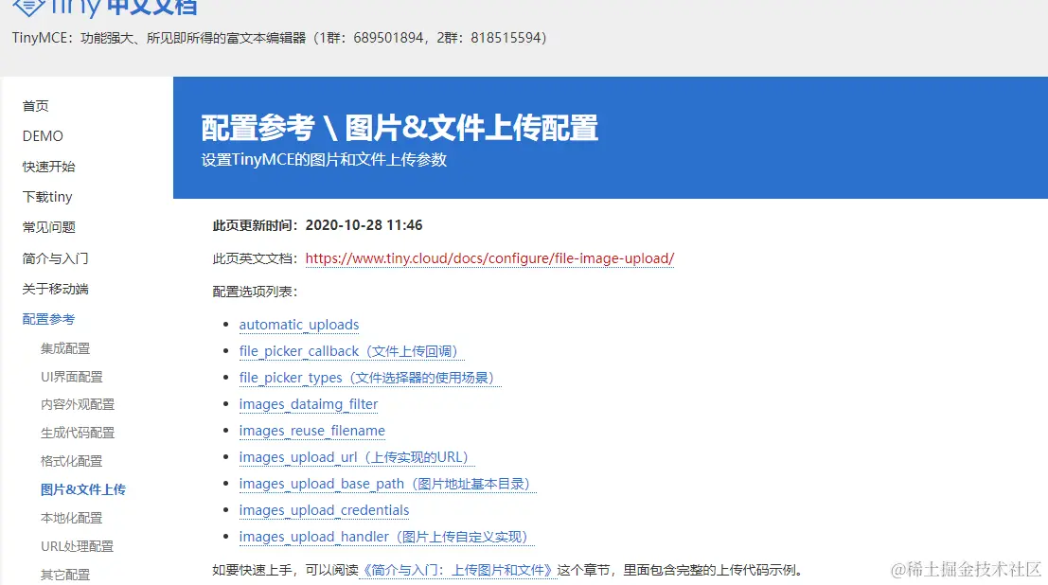Open the 首页 sidebar item
This screenshot has height=585, width=1048.
pos(35,106)
